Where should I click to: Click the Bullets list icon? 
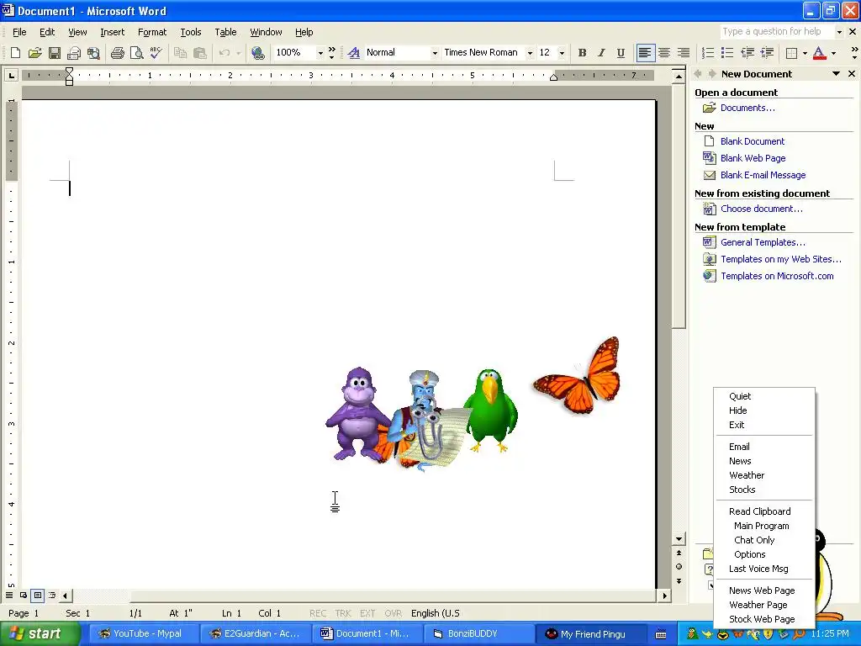727,53
